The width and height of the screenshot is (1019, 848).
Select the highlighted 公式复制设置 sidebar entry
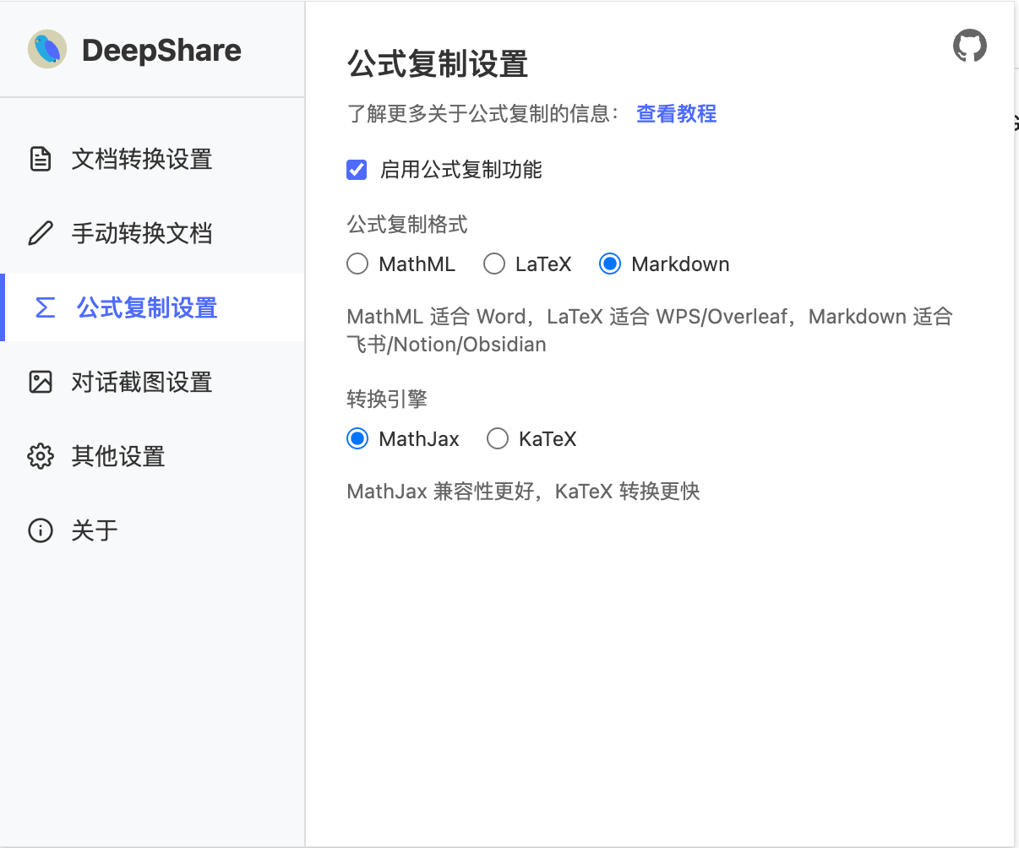[146, 307]
